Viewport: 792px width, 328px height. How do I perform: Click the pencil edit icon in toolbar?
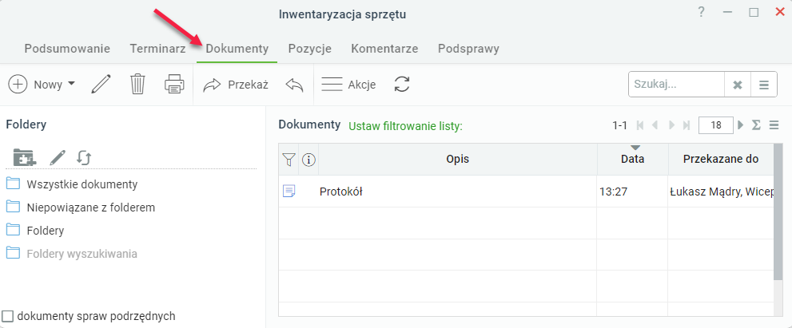pos(101,85)
